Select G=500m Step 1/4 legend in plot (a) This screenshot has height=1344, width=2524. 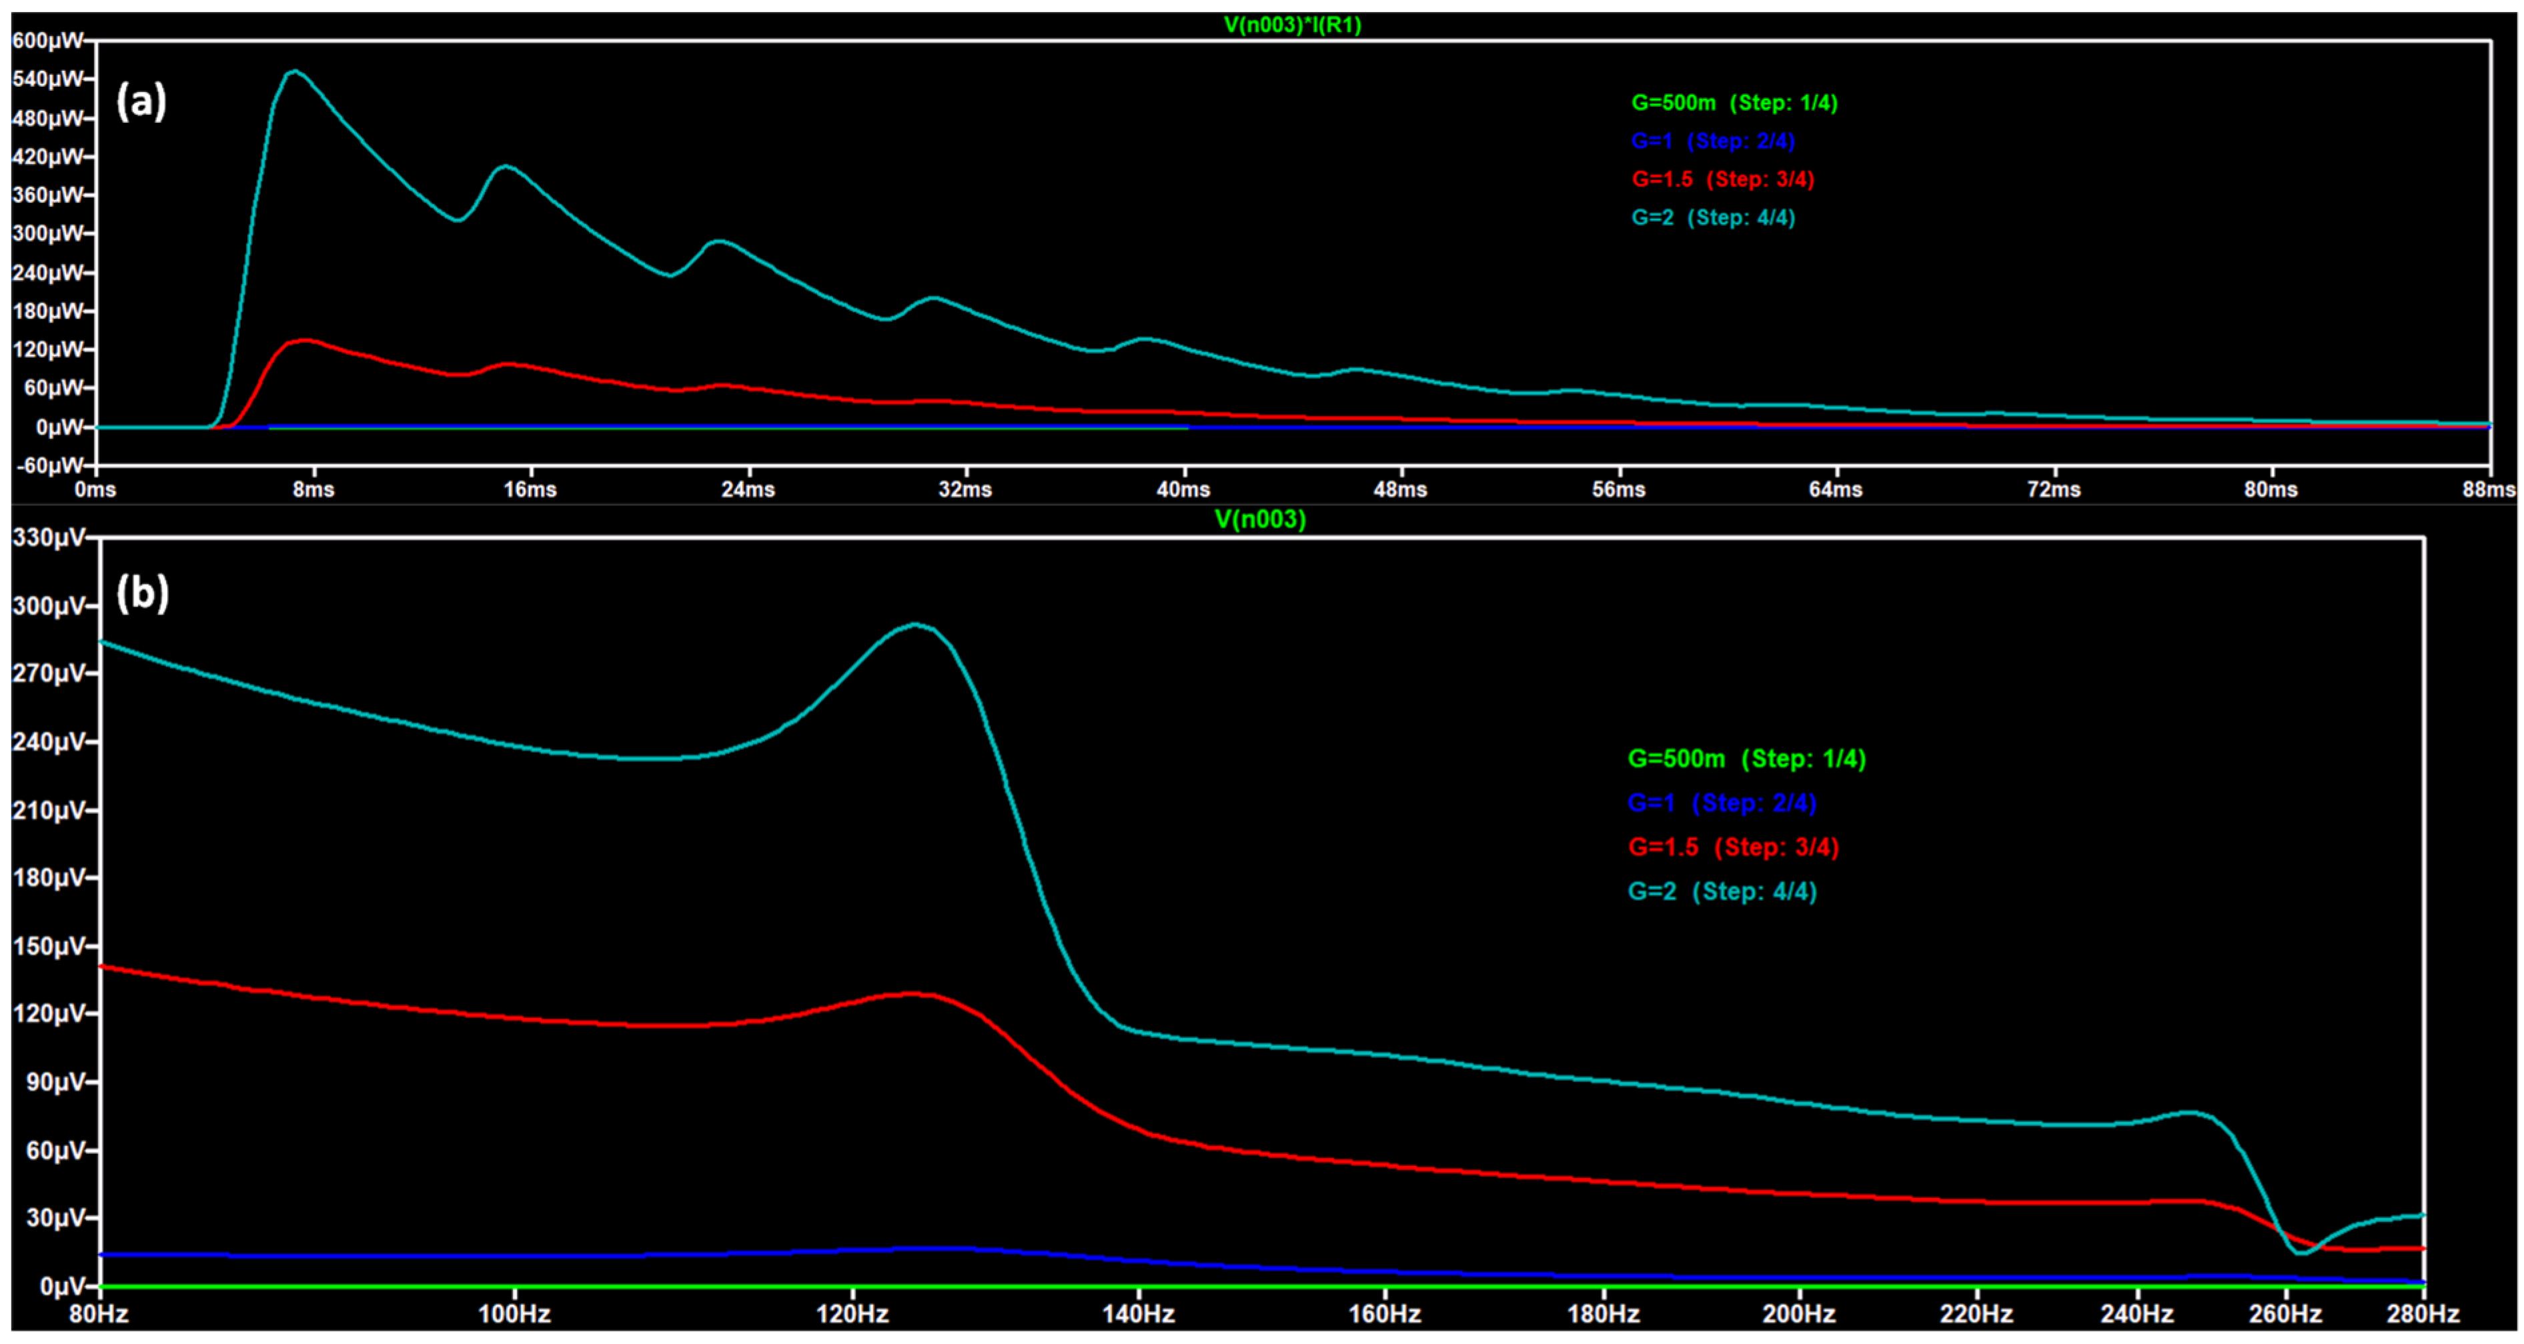pyautogui.click(x=1734, y=103)
